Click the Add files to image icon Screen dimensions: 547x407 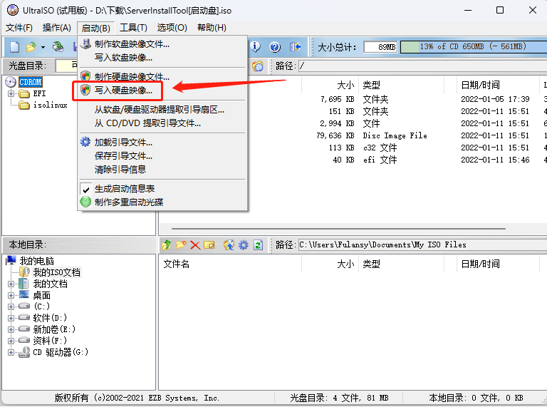tap(229, 245)
